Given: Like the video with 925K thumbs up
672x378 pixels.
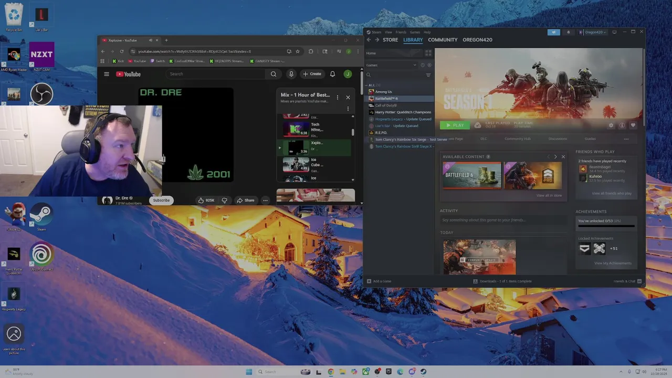Looking at the screenshot, I should click(206, 200).
